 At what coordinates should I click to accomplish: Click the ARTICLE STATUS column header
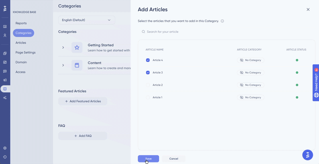coord(296,49)
